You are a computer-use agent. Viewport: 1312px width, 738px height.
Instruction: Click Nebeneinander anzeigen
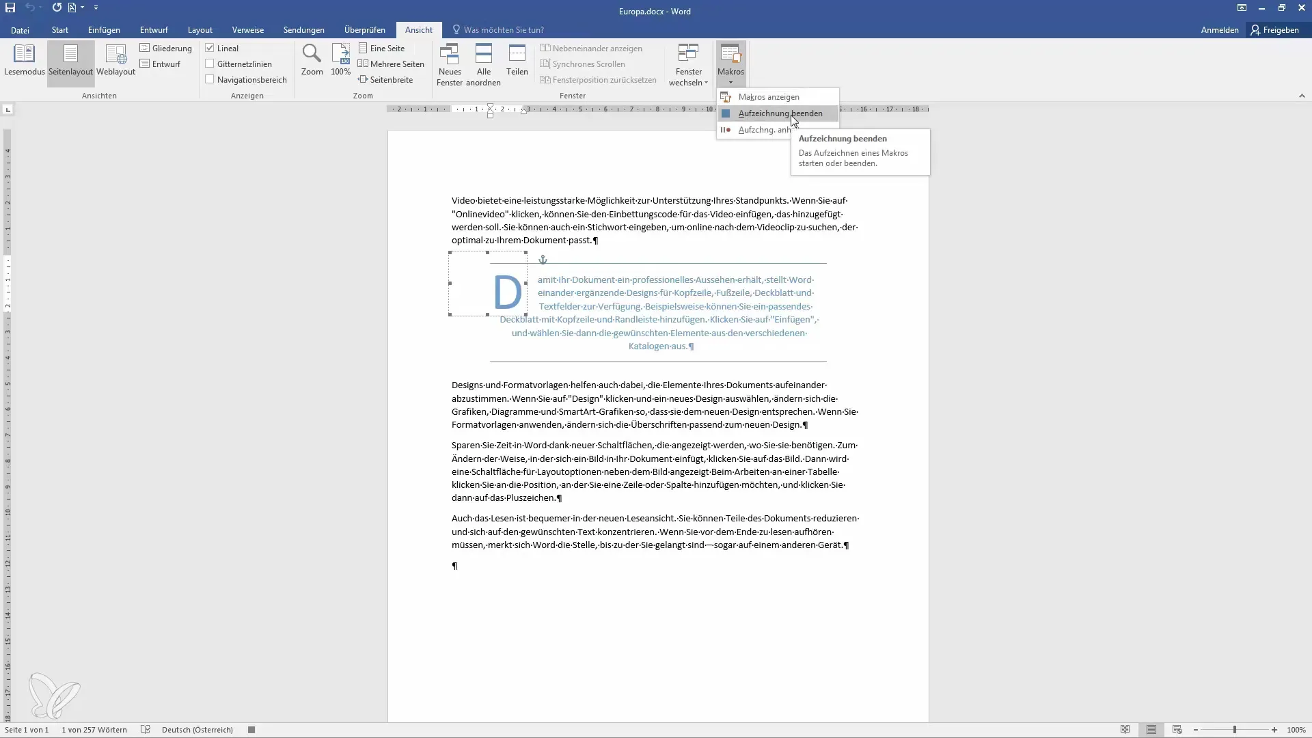pyautogui.click(x=591, y=49)
